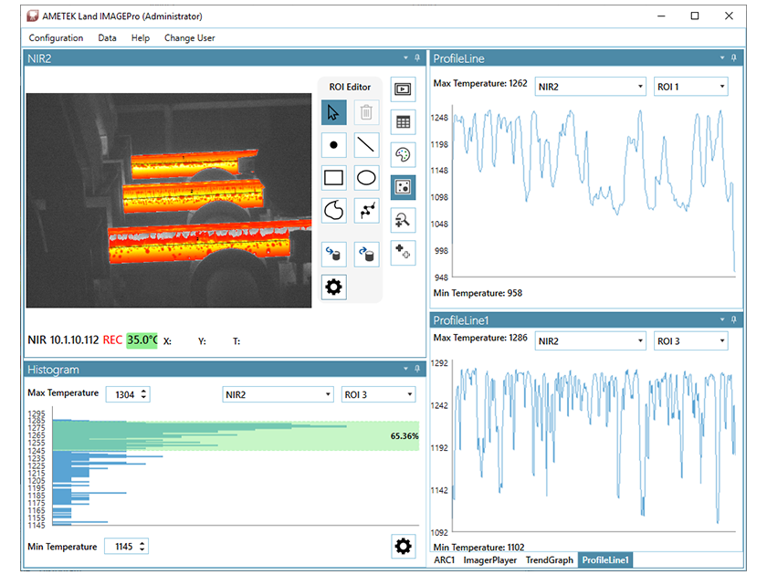Image resolution: width=767 pixels, height=575 pixels.
Task: Select the polyline ROI tool
Action: (x=366, y=210)
